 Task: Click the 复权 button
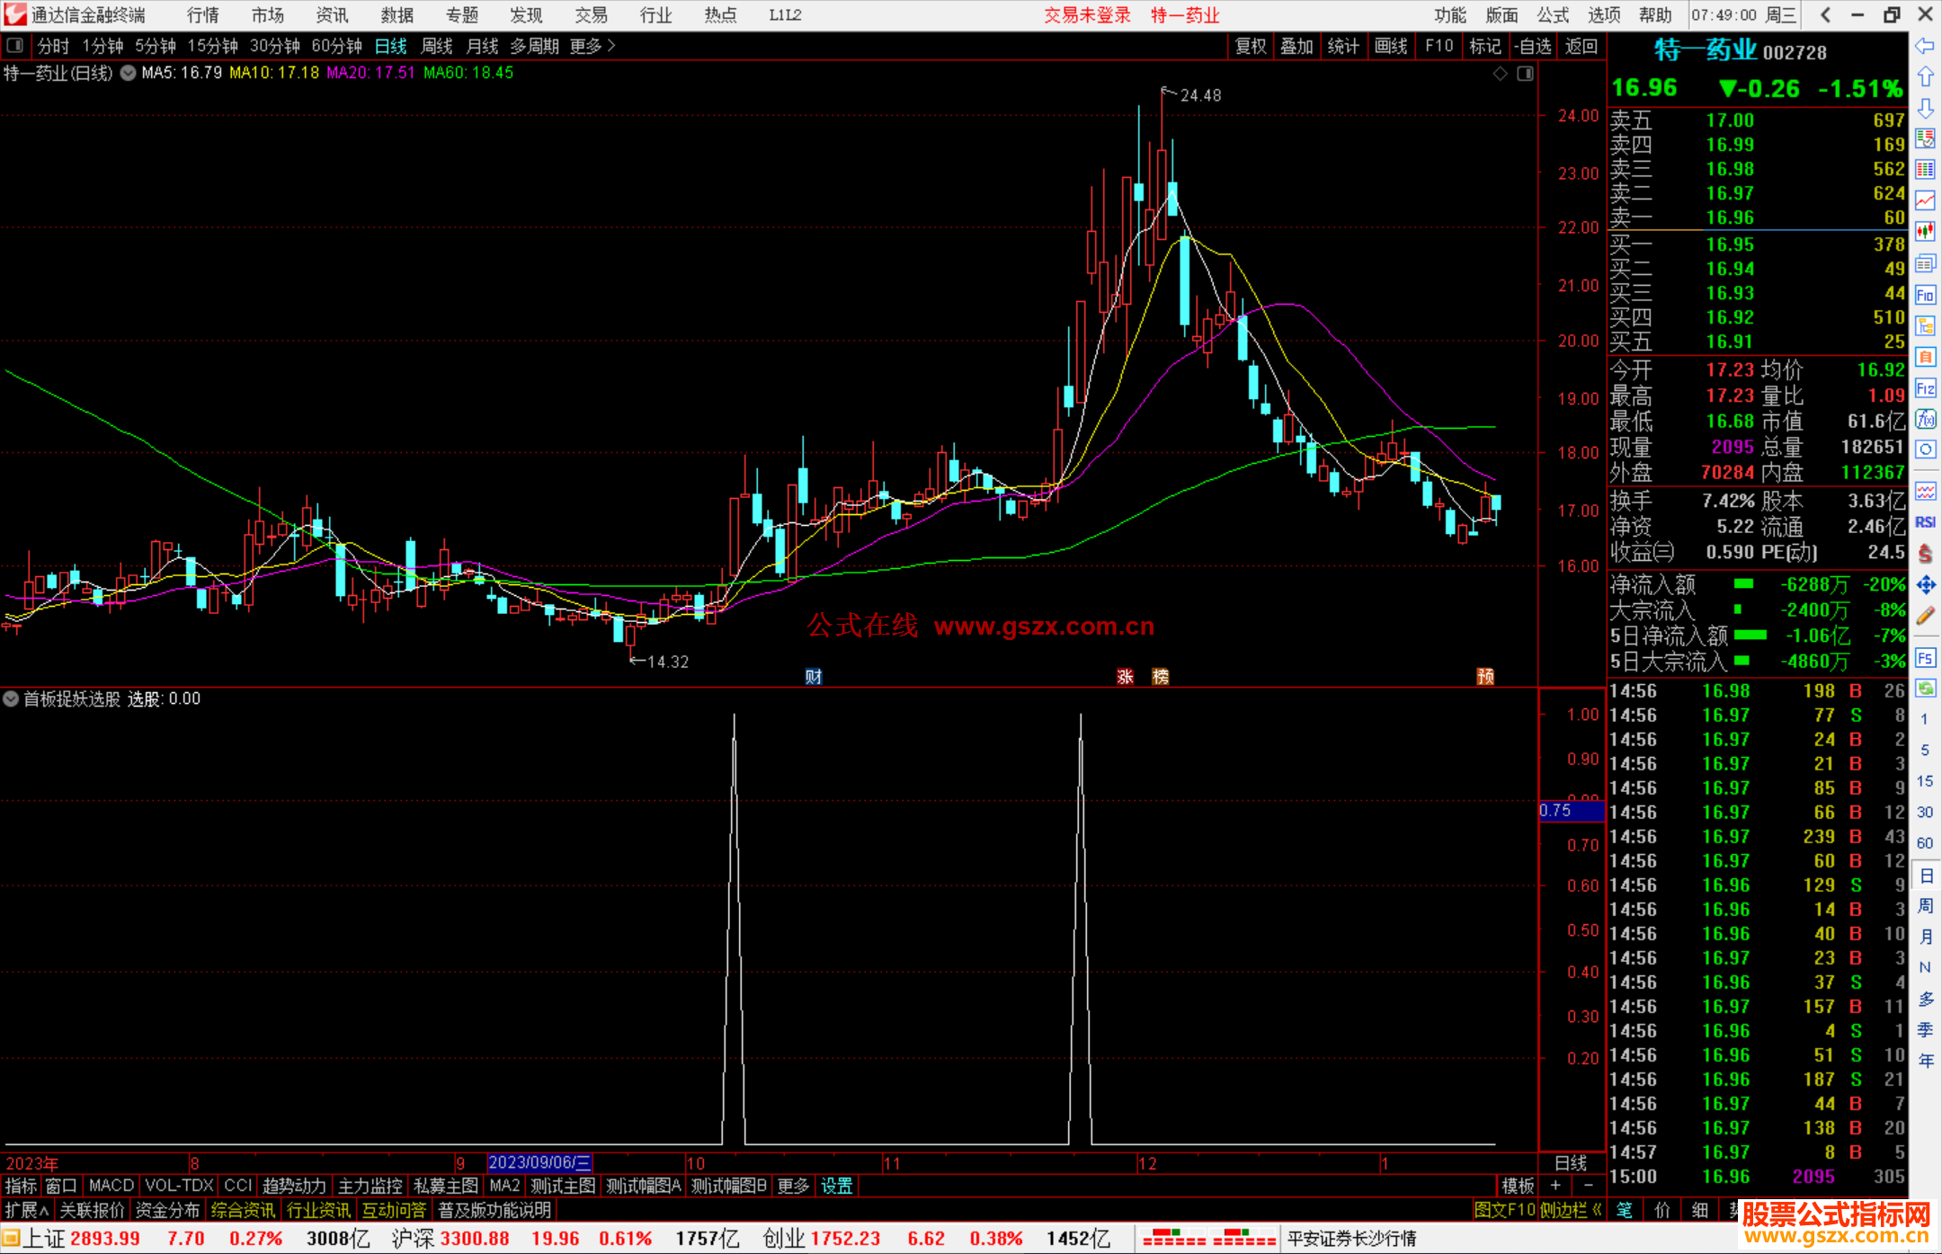[1251, 46]
